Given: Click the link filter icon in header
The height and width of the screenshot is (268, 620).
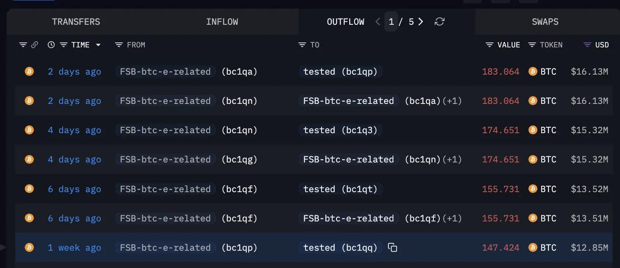Looking at the screenshot, I should [35, 45].
